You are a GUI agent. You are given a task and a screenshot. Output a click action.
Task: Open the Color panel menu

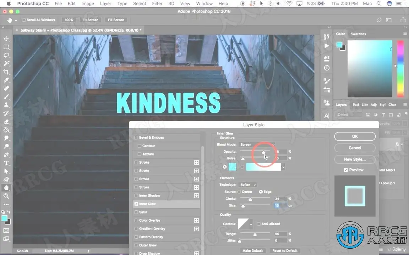pyautogui.click(x=405, y=34)
